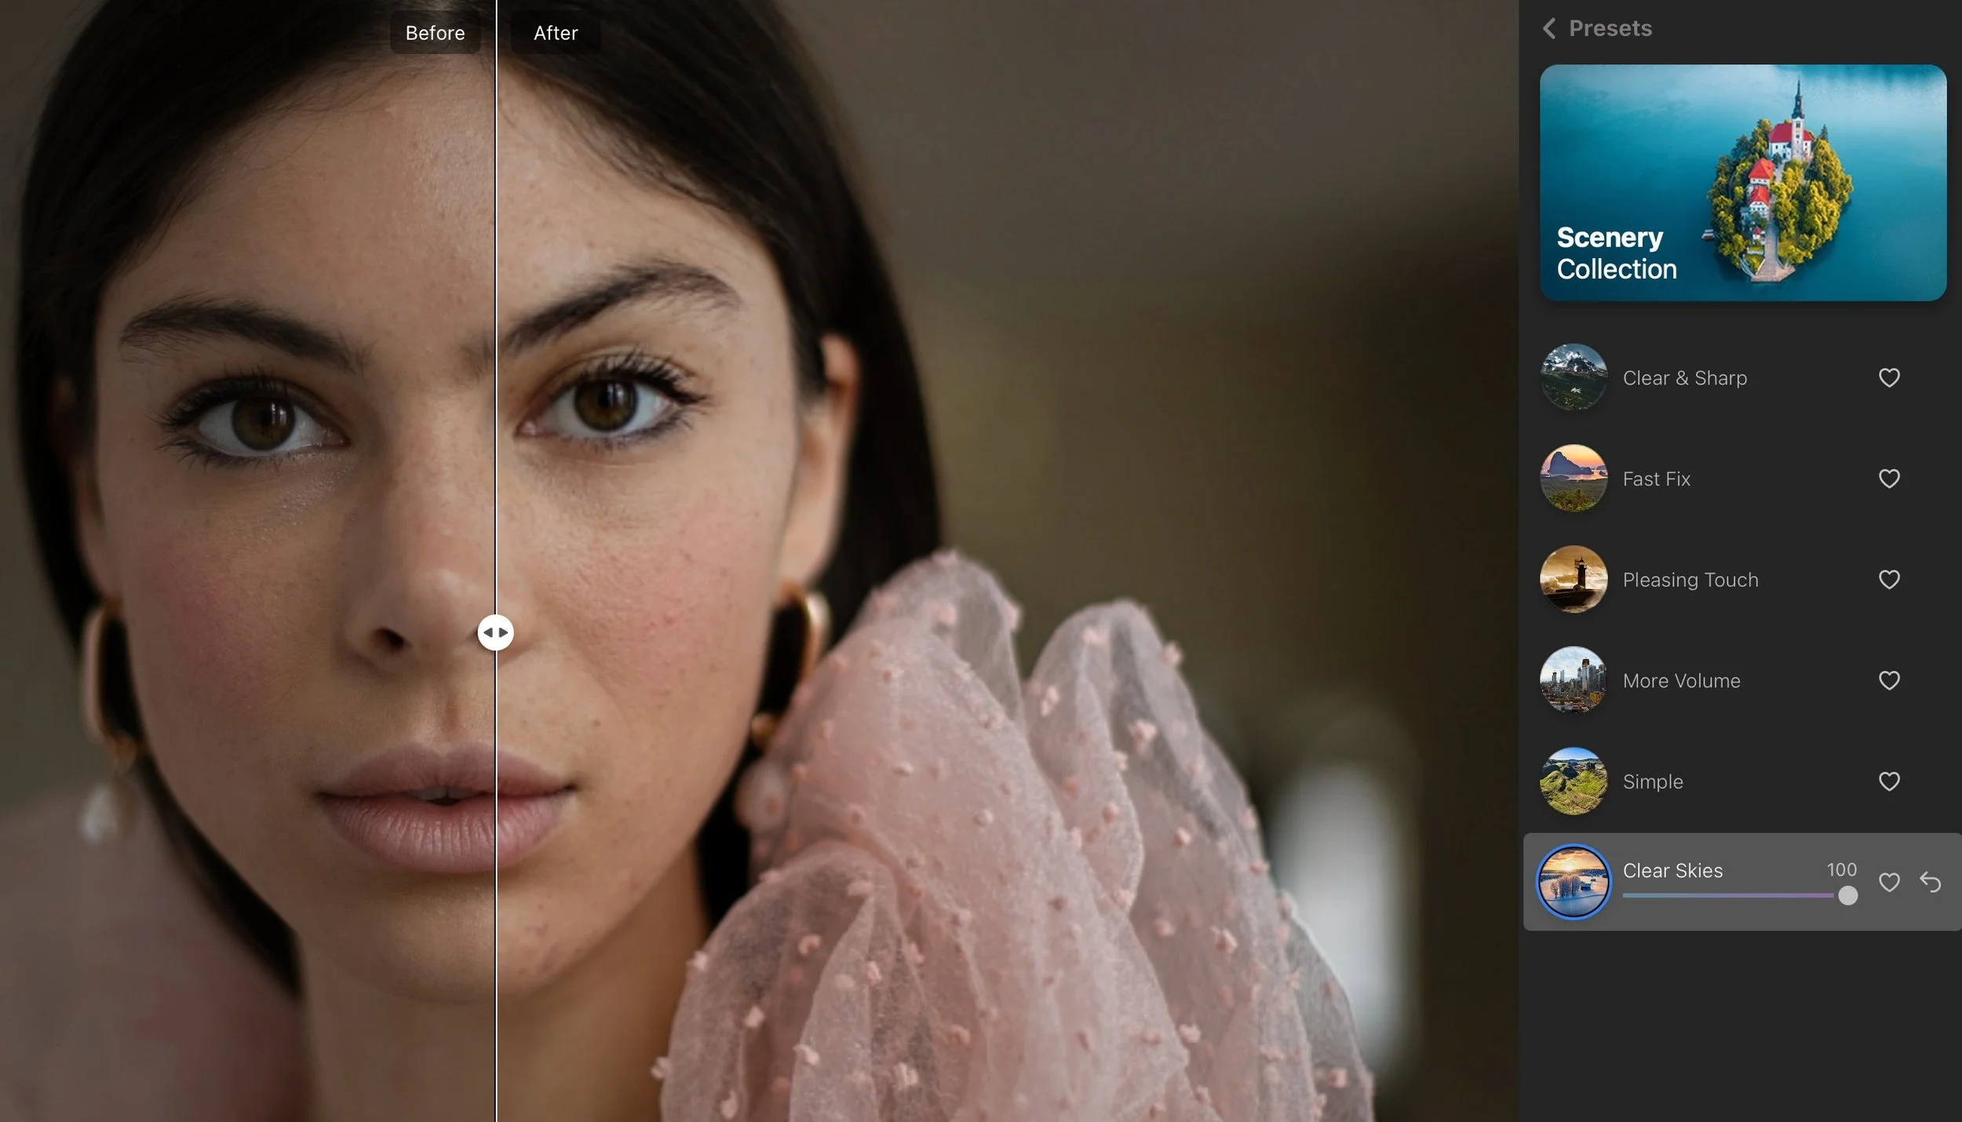Screen dimensions: 1962x1122
Task: Favorite the Clear & Sharp preset heart
Action: point(1889,377)
